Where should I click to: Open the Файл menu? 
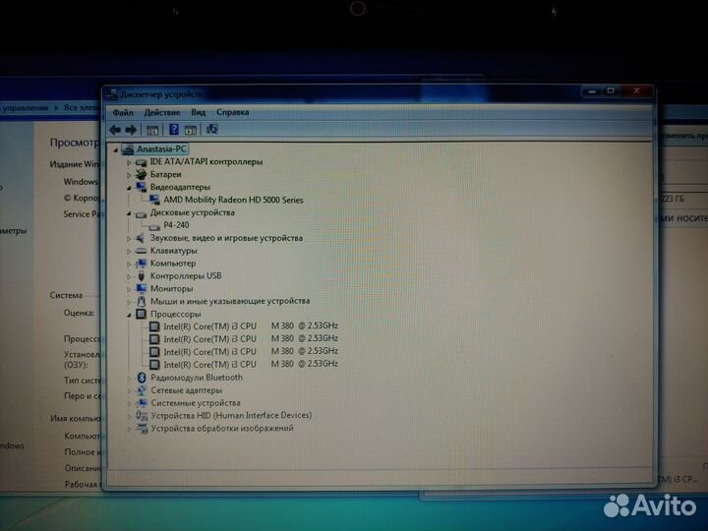point(123,112)
